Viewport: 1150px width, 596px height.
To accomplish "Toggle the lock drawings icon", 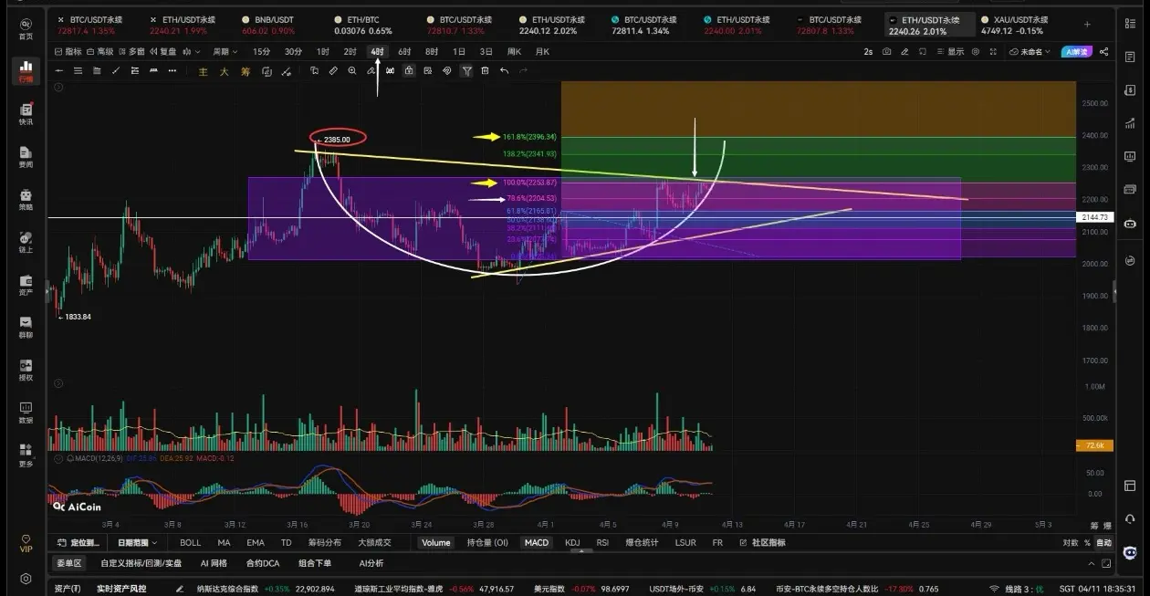I will (409, 70).
